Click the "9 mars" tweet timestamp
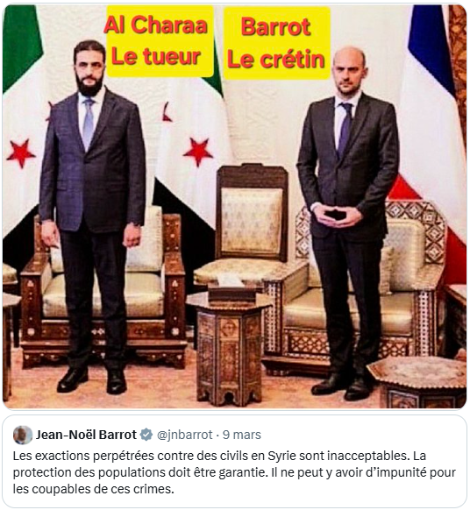Screen dimensions: 470x510 coord(241,435)
